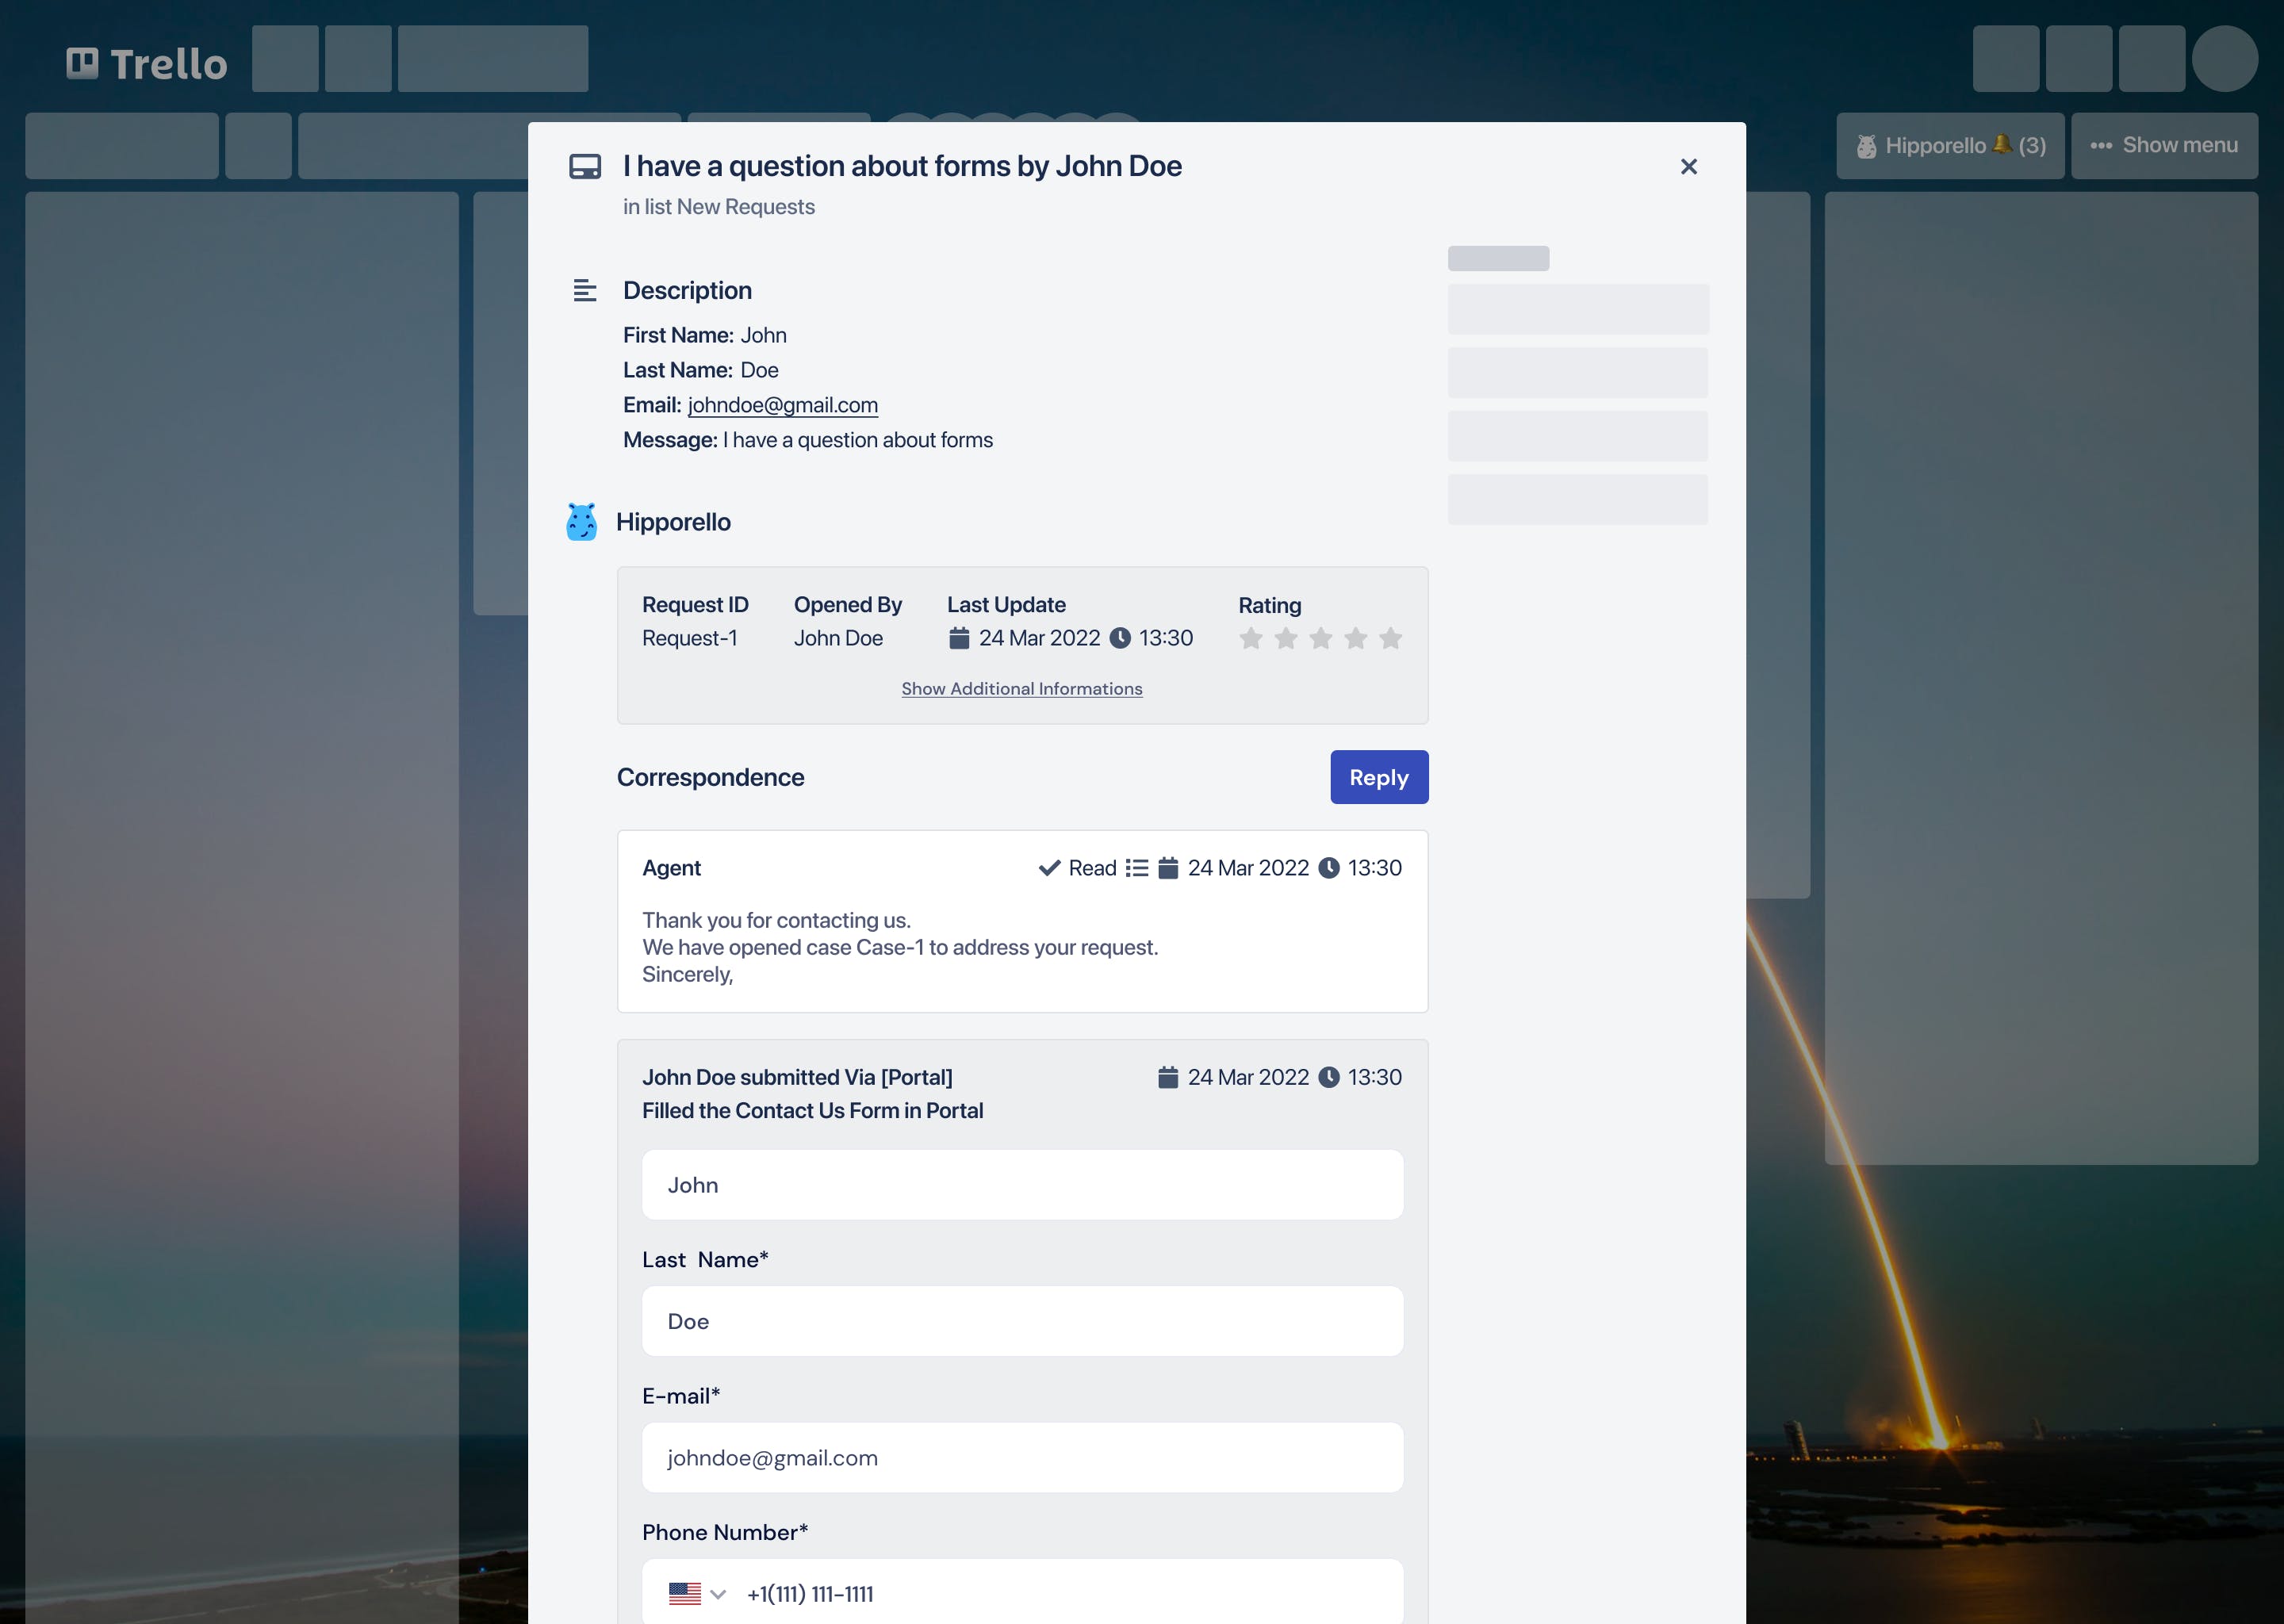This screenshot has height=1624, width=2284.
Task: Click the Trello logo in header
Action: [x=147, y=63]
